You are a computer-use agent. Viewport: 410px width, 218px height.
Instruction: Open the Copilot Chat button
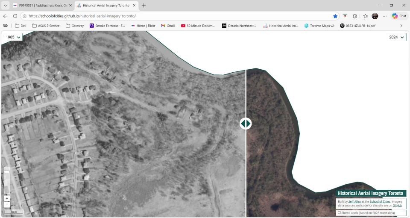coord(399,16)
